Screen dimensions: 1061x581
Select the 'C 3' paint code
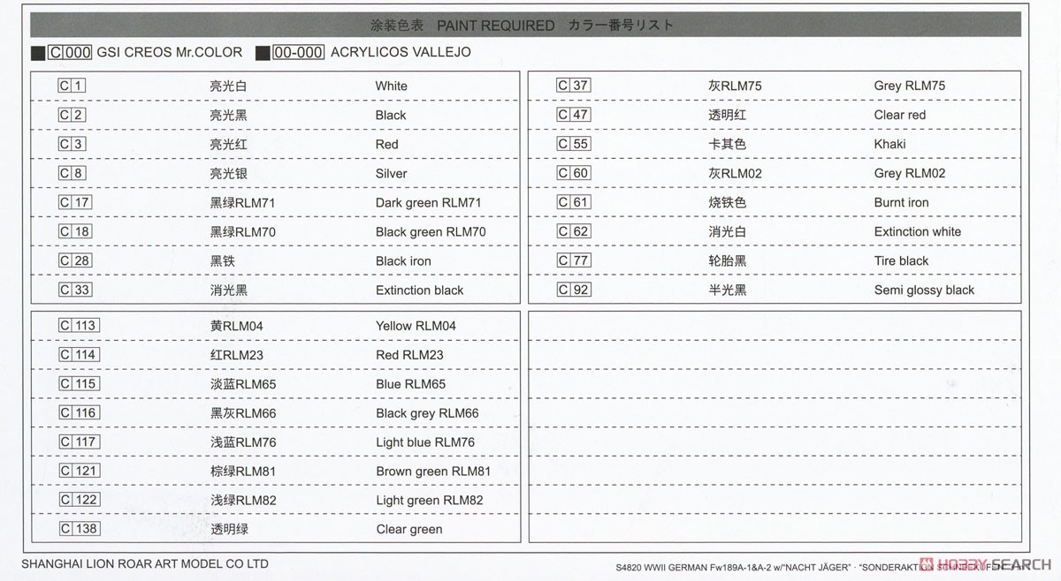pos(73,144)
